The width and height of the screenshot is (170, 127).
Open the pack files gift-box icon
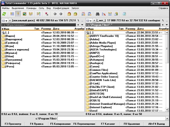coord(69,14)
